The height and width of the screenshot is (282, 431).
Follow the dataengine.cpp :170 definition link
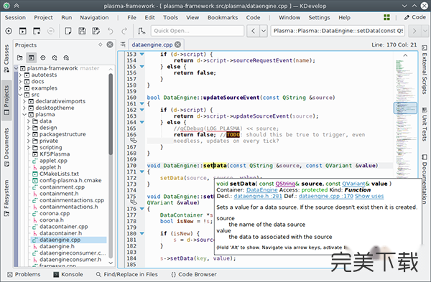pos(326,196)
